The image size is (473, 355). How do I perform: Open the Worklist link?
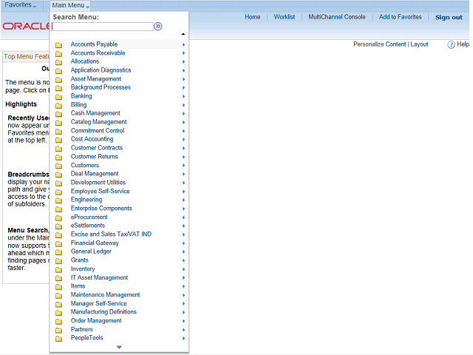click(284, 17)
